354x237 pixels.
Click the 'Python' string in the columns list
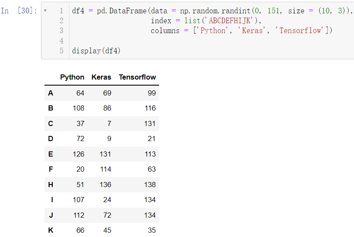213,31
